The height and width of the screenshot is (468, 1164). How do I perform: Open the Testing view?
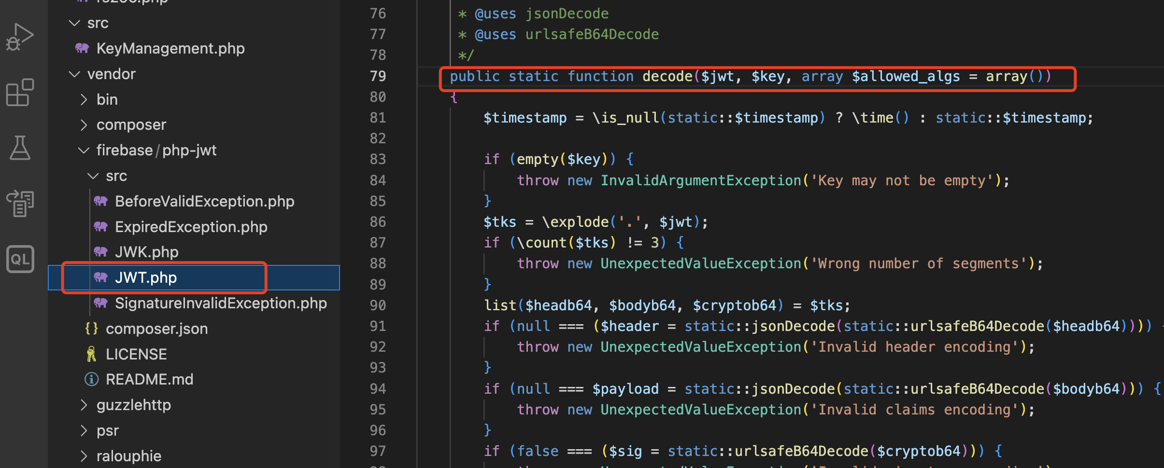point(20,147)
